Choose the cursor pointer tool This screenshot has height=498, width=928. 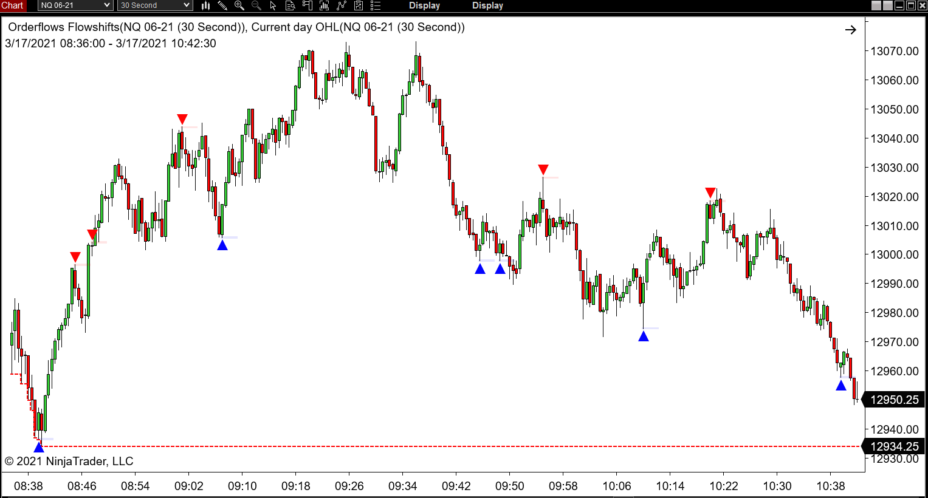coord(273,5)
